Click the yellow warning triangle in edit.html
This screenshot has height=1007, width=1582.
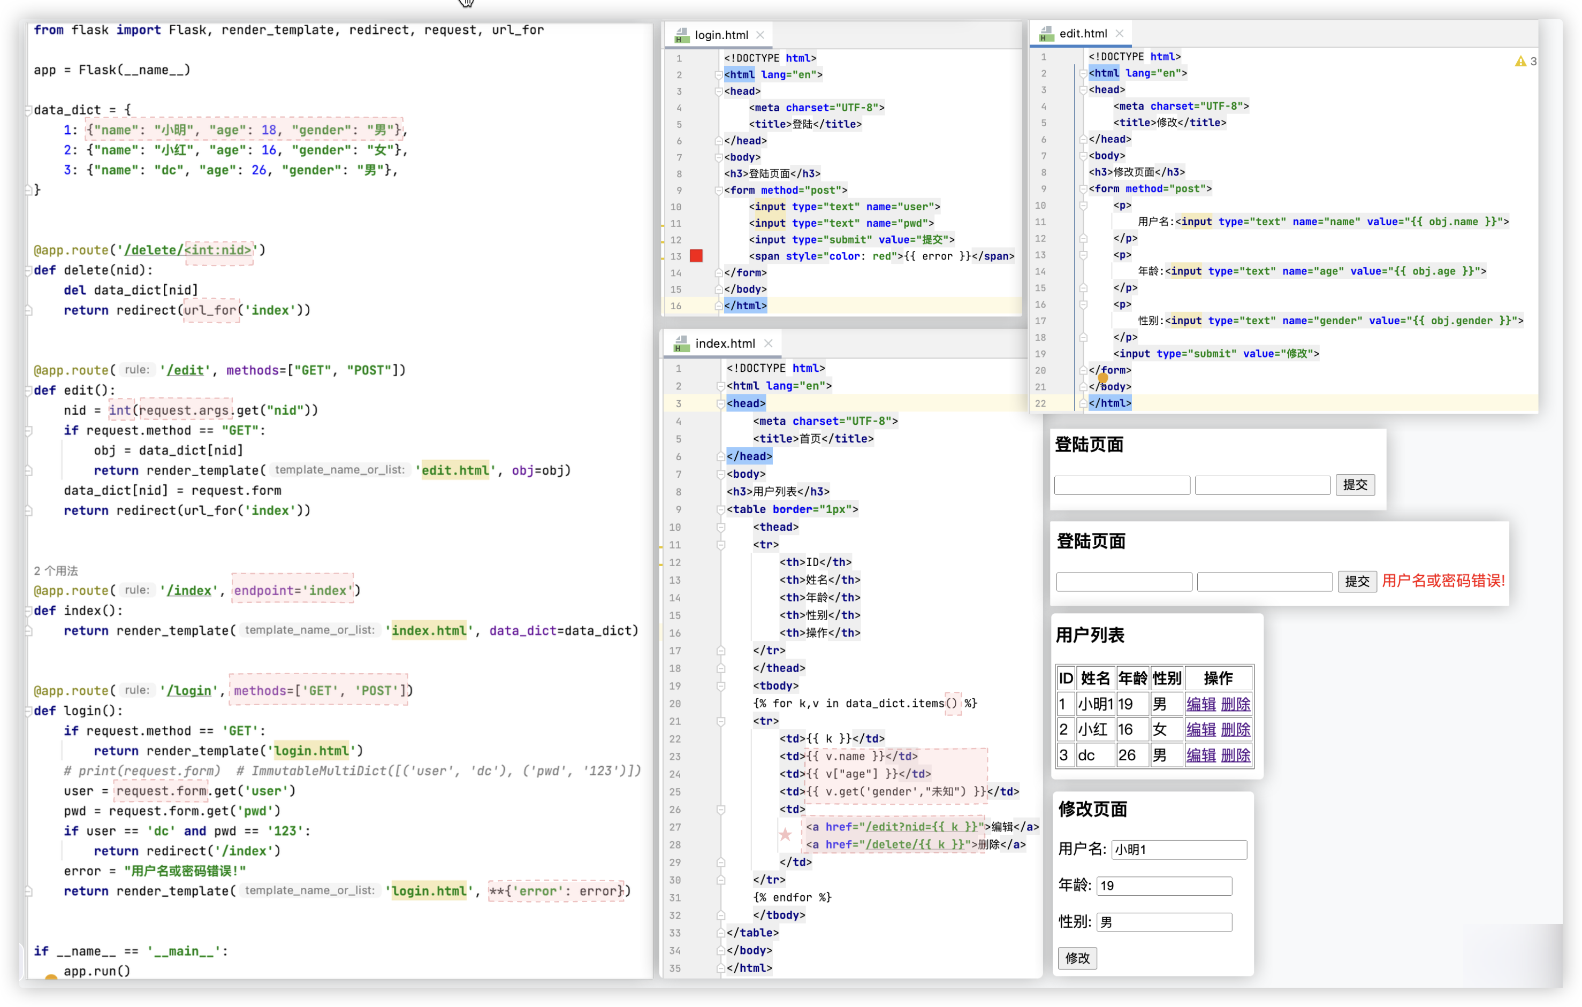[1520, 62]
